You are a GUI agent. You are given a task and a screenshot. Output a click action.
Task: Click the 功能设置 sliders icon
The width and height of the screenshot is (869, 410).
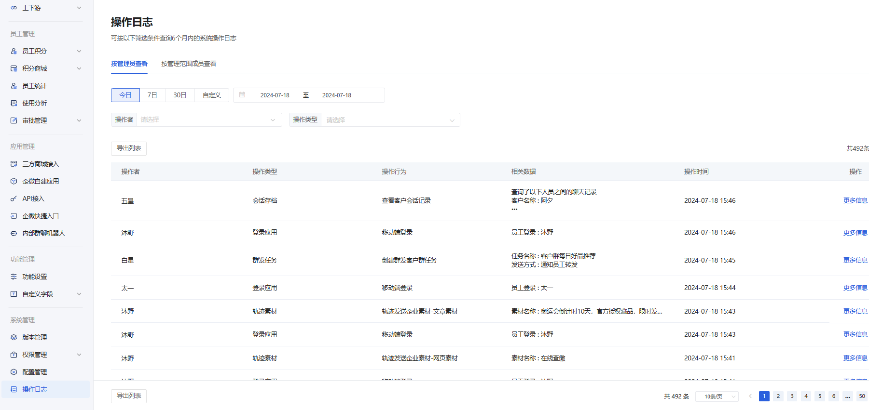[14, 277]
